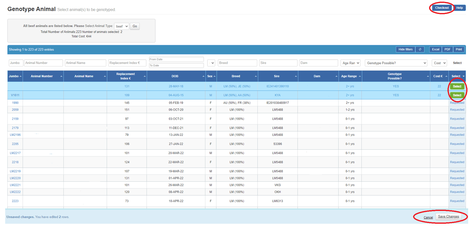Open animal 2223 link
Image resolution: width=474 pixels, height=226 pixels.
pos(15,201)
